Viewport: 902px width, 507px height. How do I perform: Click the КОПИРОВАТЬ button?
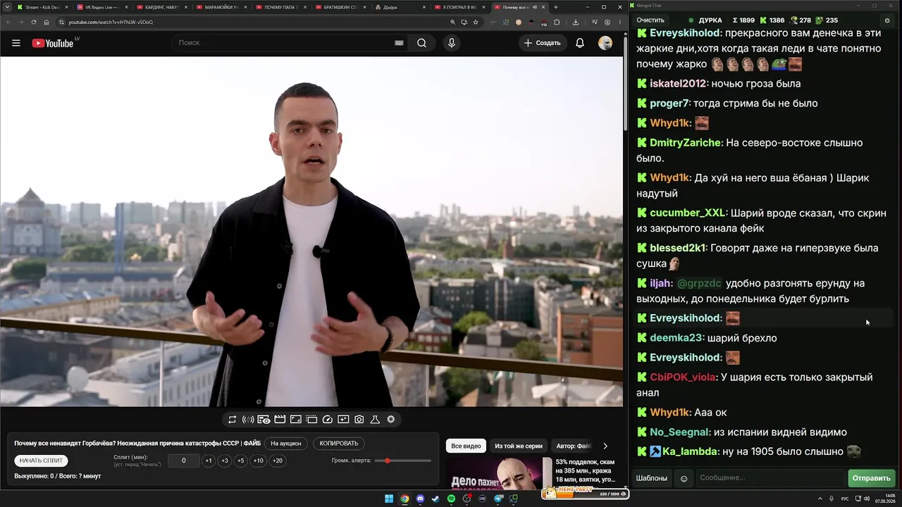(x=339, y=444)
